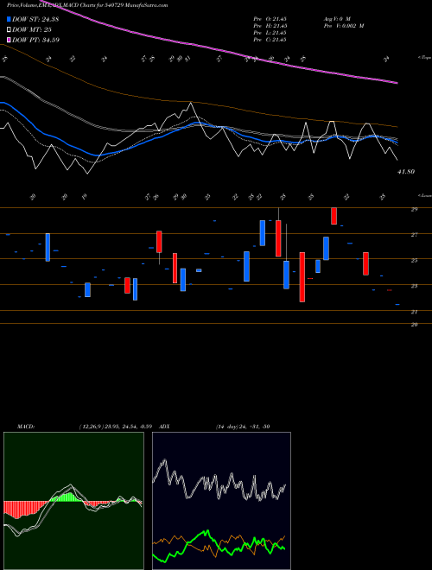Click the 'Pre L: 21.45' value
The height and width of the screenshot is (570, 432).
coord(270,33)
